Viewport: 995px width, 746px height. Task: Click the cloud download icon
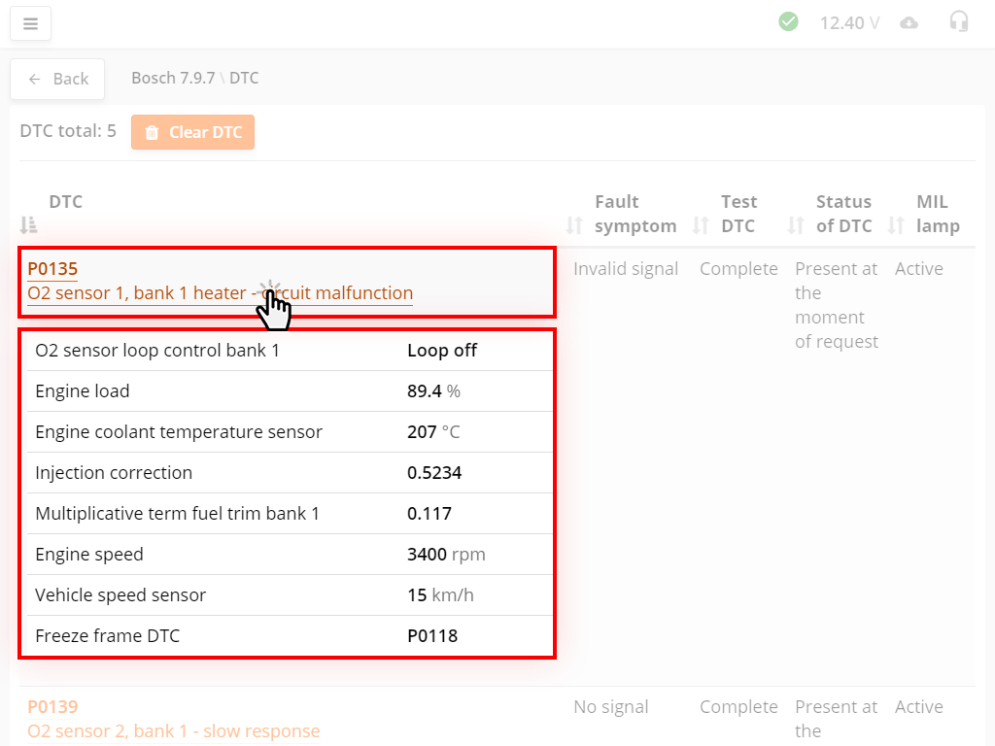pyautogui.click(x=909, y=22)
